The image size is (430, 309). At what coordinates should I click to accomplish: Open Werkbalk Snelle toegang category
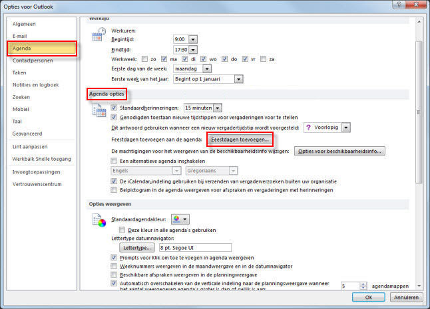tap(41, 159)
